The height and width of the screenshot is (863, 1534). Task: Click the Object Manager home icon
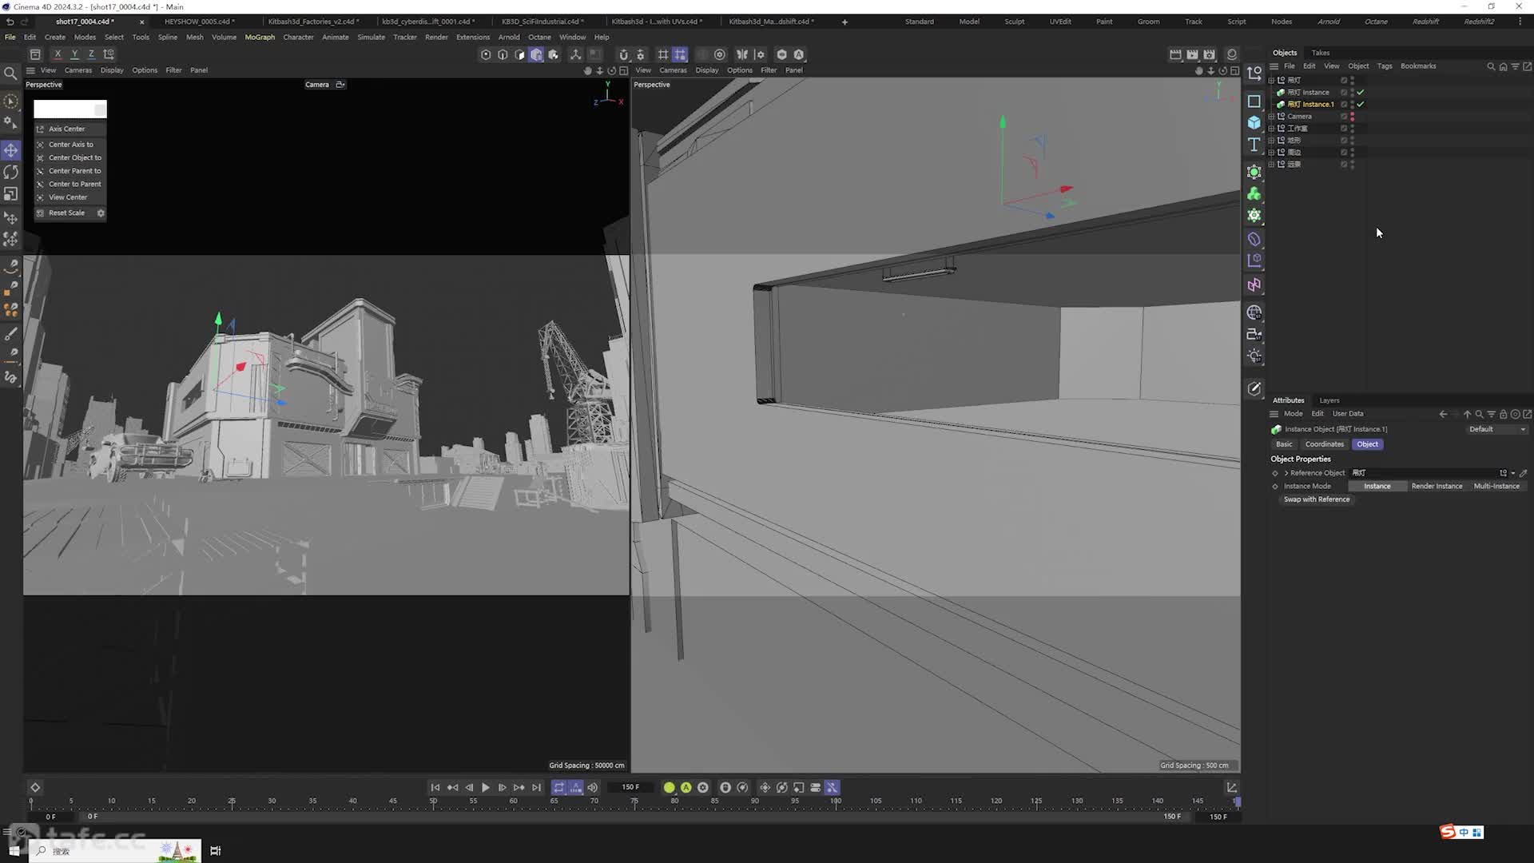1503,66
